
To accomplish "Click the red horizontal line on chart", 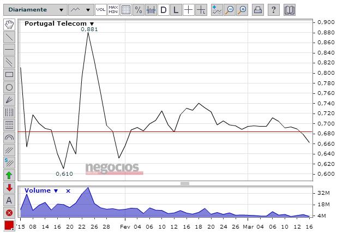I will 165,132.
